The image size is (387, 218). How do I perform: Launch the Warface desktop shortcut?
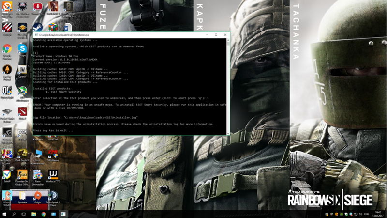(53, 176)
